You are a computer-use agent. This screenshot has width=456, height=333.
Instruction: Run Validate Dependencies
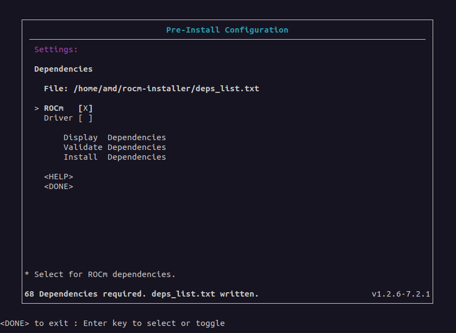tap(114, 147)
